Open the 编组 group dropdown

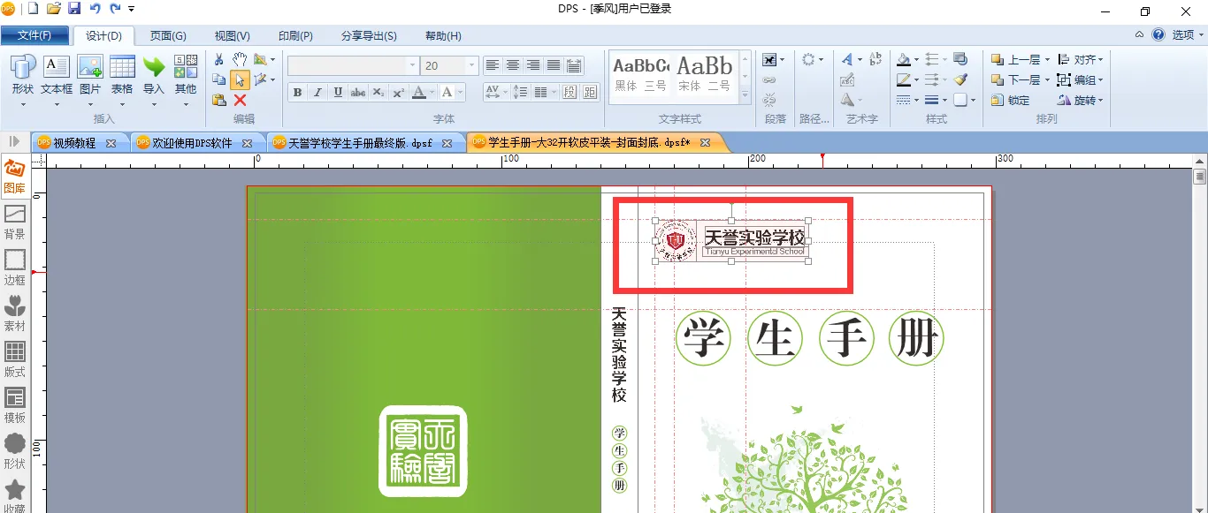click(x=1081, y=79)
